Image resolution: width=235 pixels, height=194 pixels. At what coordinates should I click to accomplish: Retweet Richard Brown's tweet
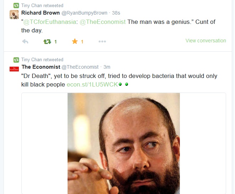[x=47, y=42]
